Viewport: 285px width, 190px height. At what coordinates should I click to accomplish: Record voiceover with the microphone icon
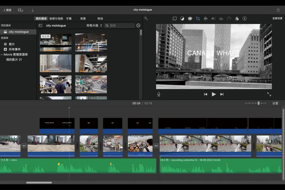coord(159,94)
